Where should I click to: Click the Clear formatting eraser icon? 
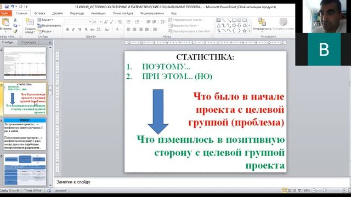(x=120, y=22)
